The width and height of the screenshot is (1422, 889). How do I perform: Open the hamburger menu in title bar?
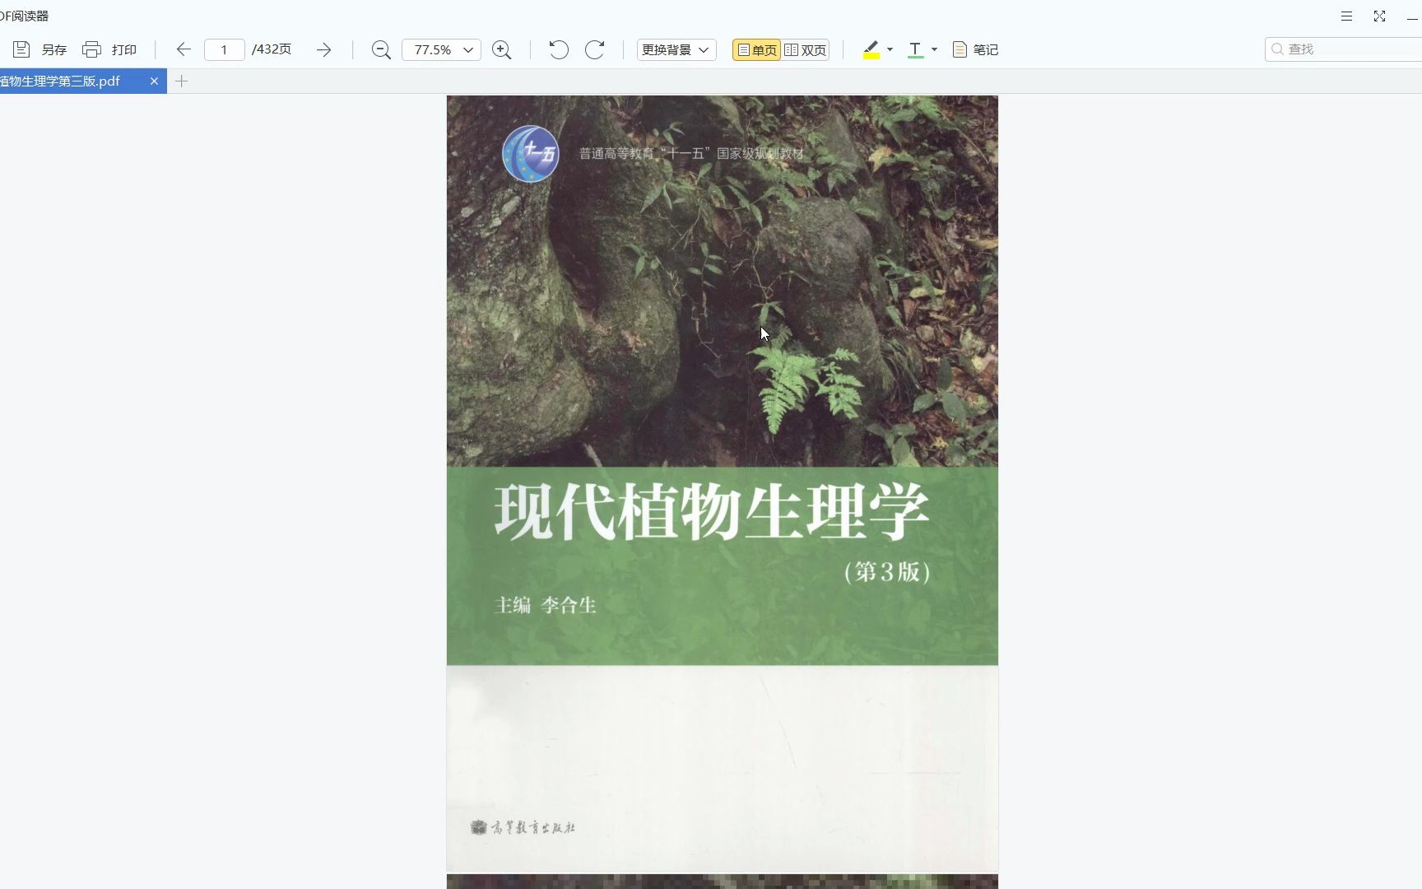click(1346, 16)
